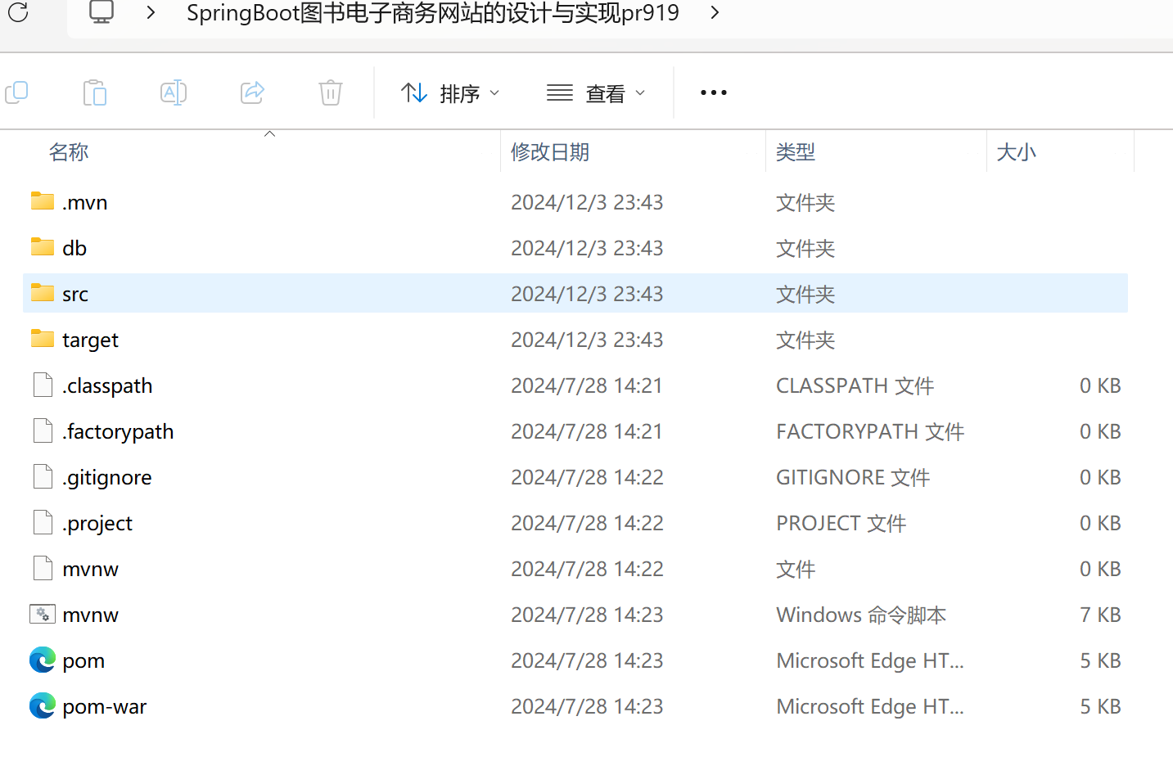1173x775 pixels.
Task: Expand chevron after SpringBoot folder path
Action: [715, 12]
